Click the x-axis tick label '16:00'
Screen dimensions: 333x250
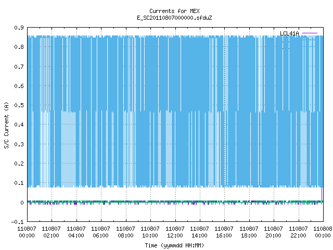coord(224,235)
